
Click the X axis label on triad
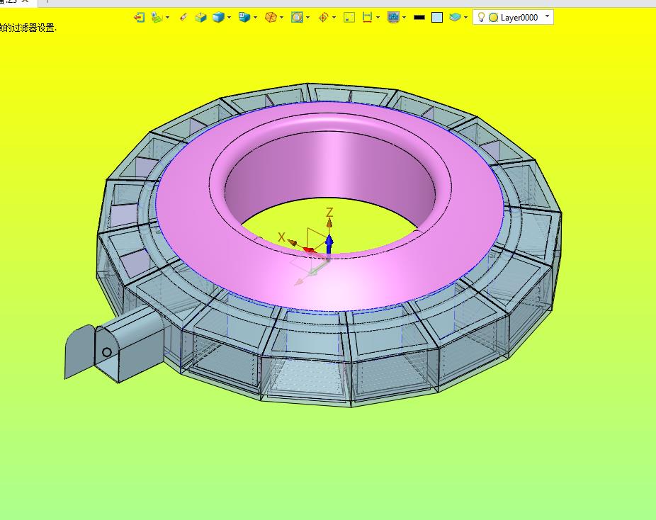pyautogui.click(x=281, y=237)
